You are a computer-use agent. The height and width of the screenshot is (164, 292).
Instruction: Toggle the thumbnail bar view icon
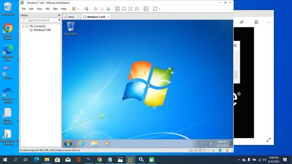124,9
